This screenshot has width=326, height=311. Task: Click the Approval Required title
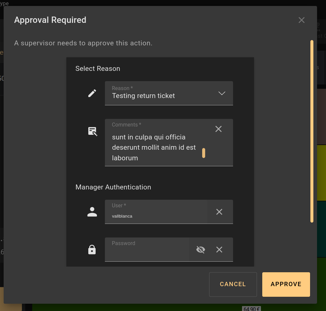(50, 20)
